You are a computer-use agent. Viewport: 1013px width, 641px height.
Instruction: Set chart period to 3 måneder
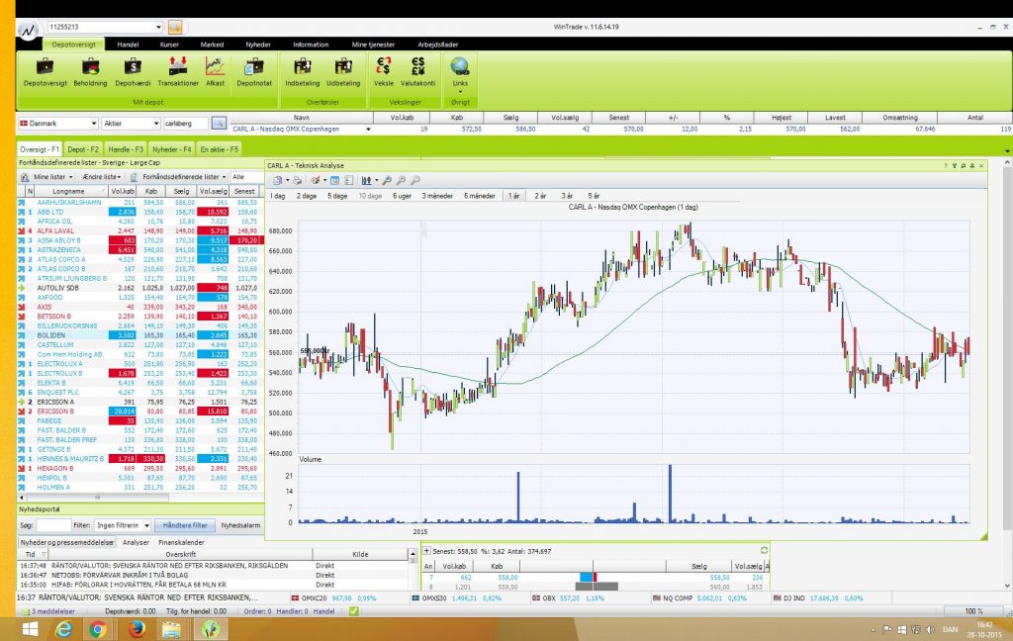tap(437, 196)
